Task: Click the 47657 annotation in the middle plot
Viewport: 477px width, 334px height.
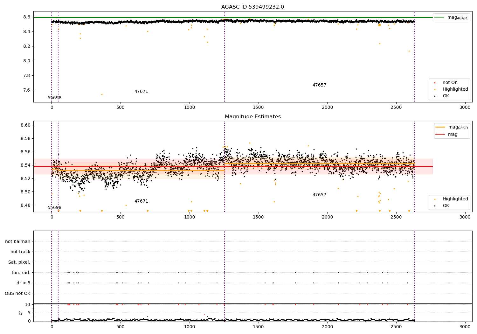Action: [319, 195]
